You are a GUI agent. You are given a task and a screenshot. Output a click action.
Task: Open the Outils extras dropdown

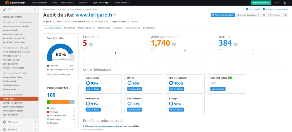(122, 3)
